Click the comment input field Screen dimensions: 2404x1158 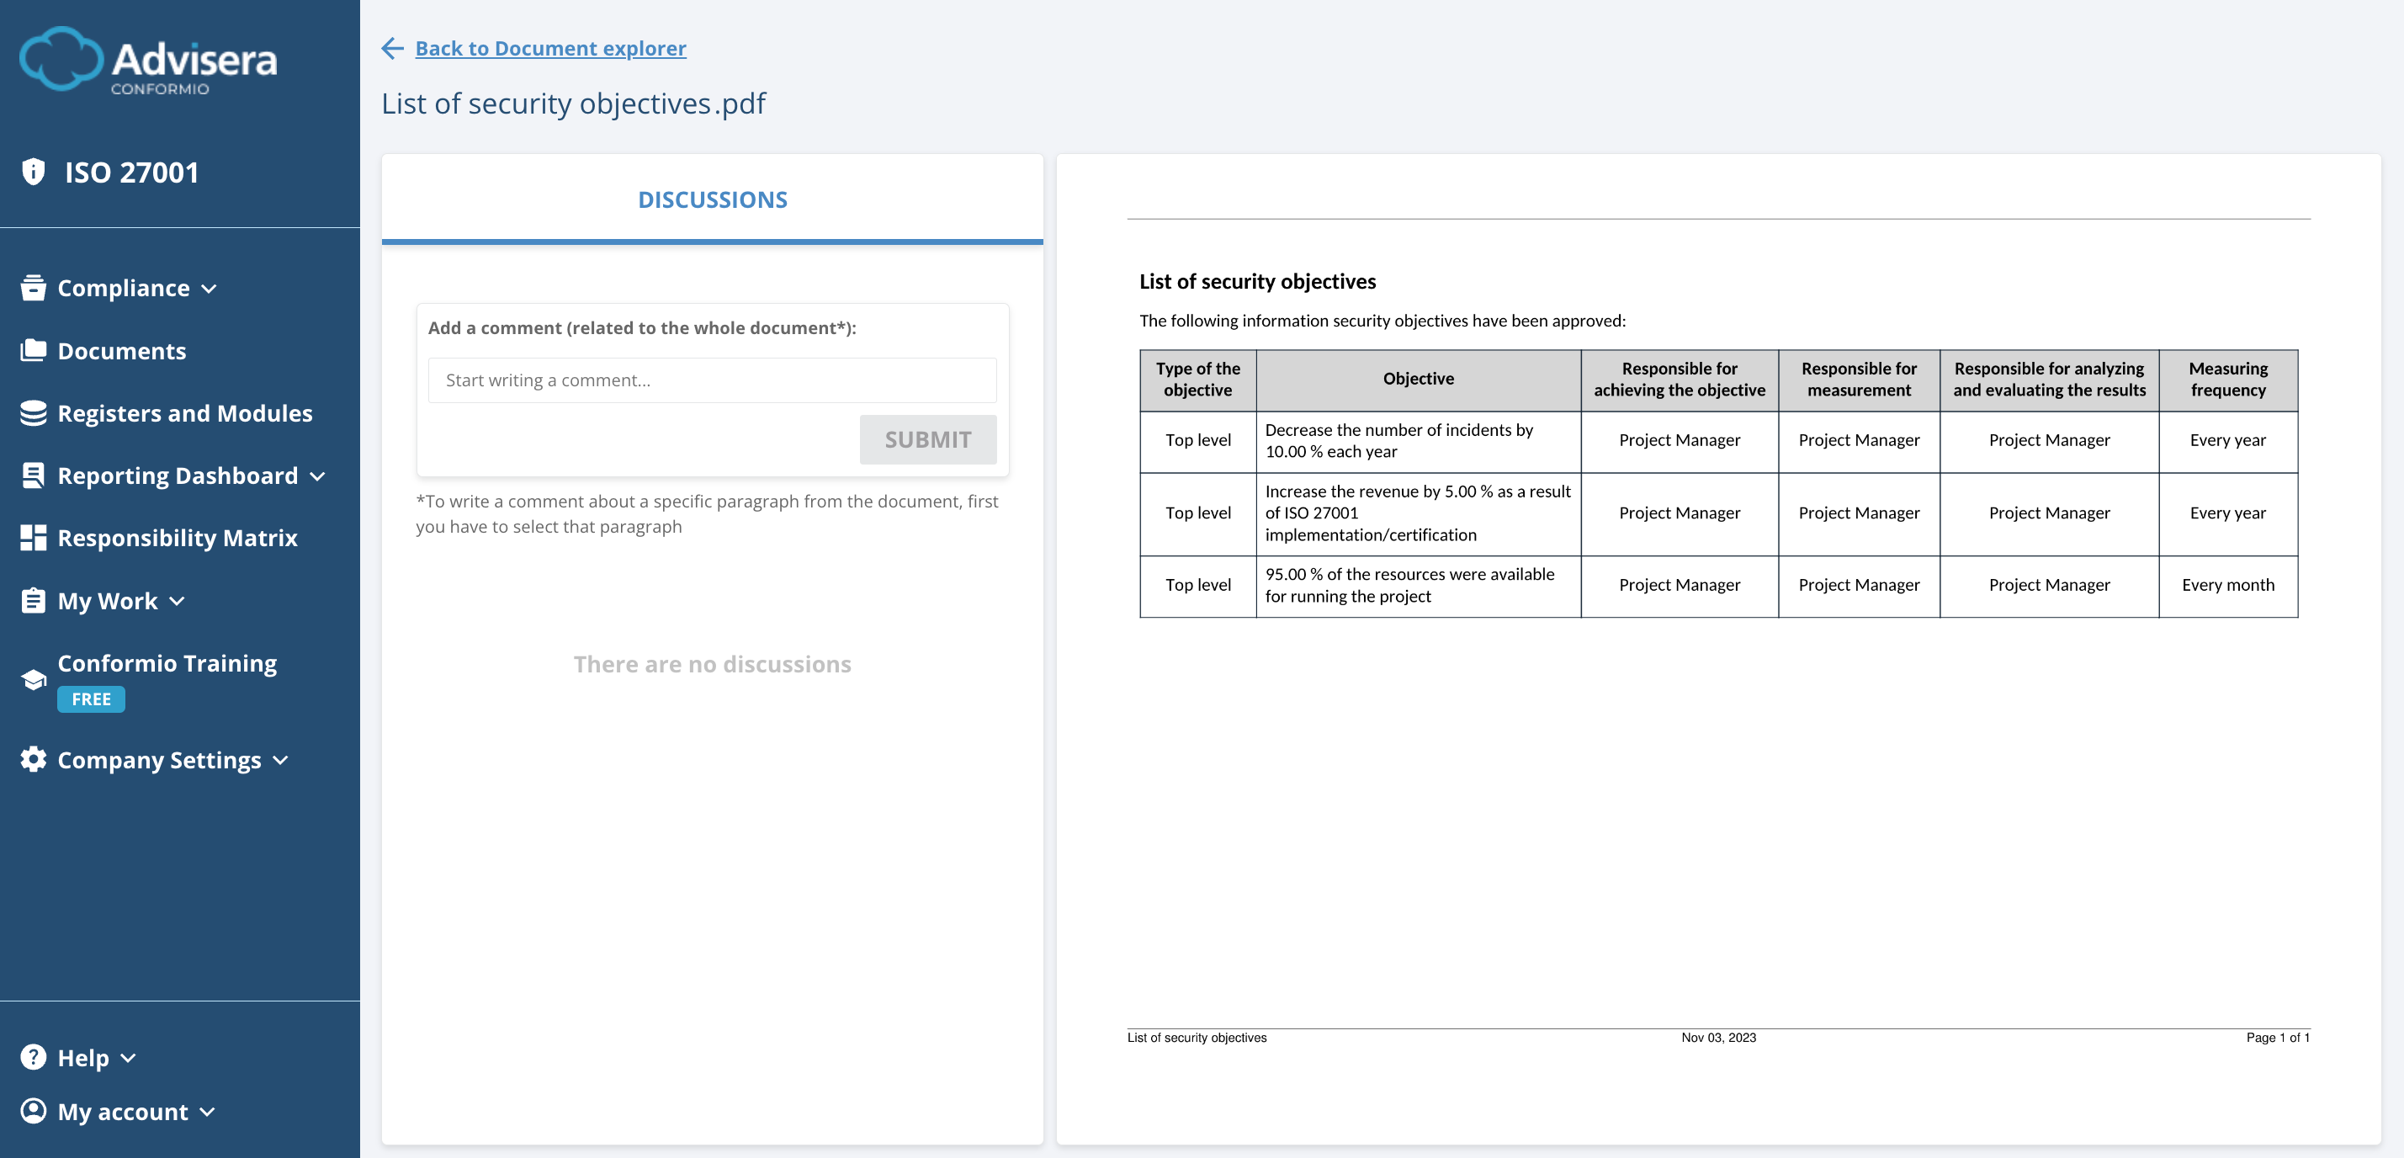coord(712,380)
